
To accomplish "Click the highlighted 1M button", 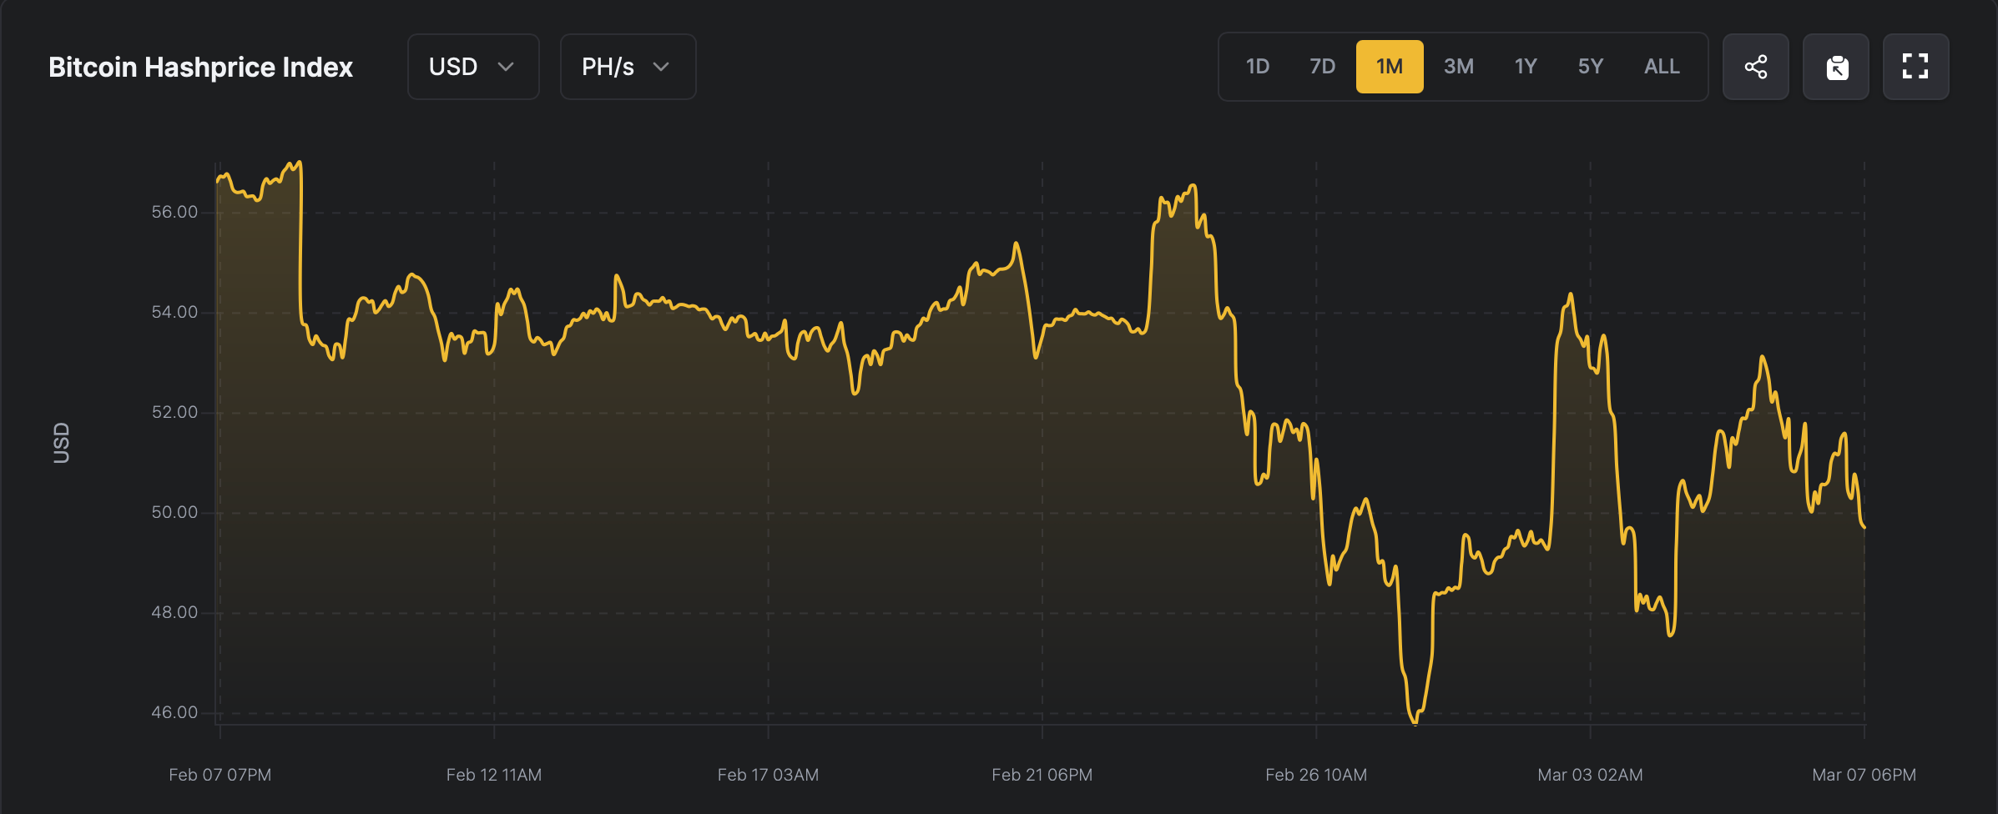I will [x=1389, y=67].
